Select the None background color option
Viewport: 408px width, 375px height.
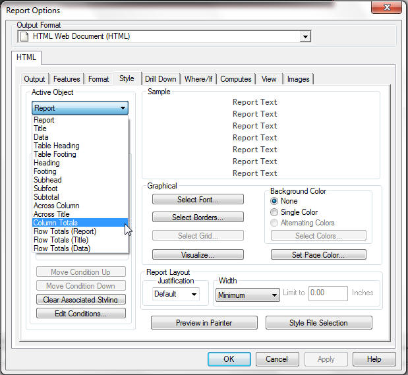tap(274, 201)
